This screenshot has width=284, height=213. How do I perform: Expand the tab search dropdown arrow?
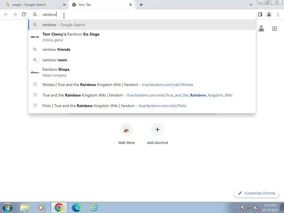click(251, 5)
